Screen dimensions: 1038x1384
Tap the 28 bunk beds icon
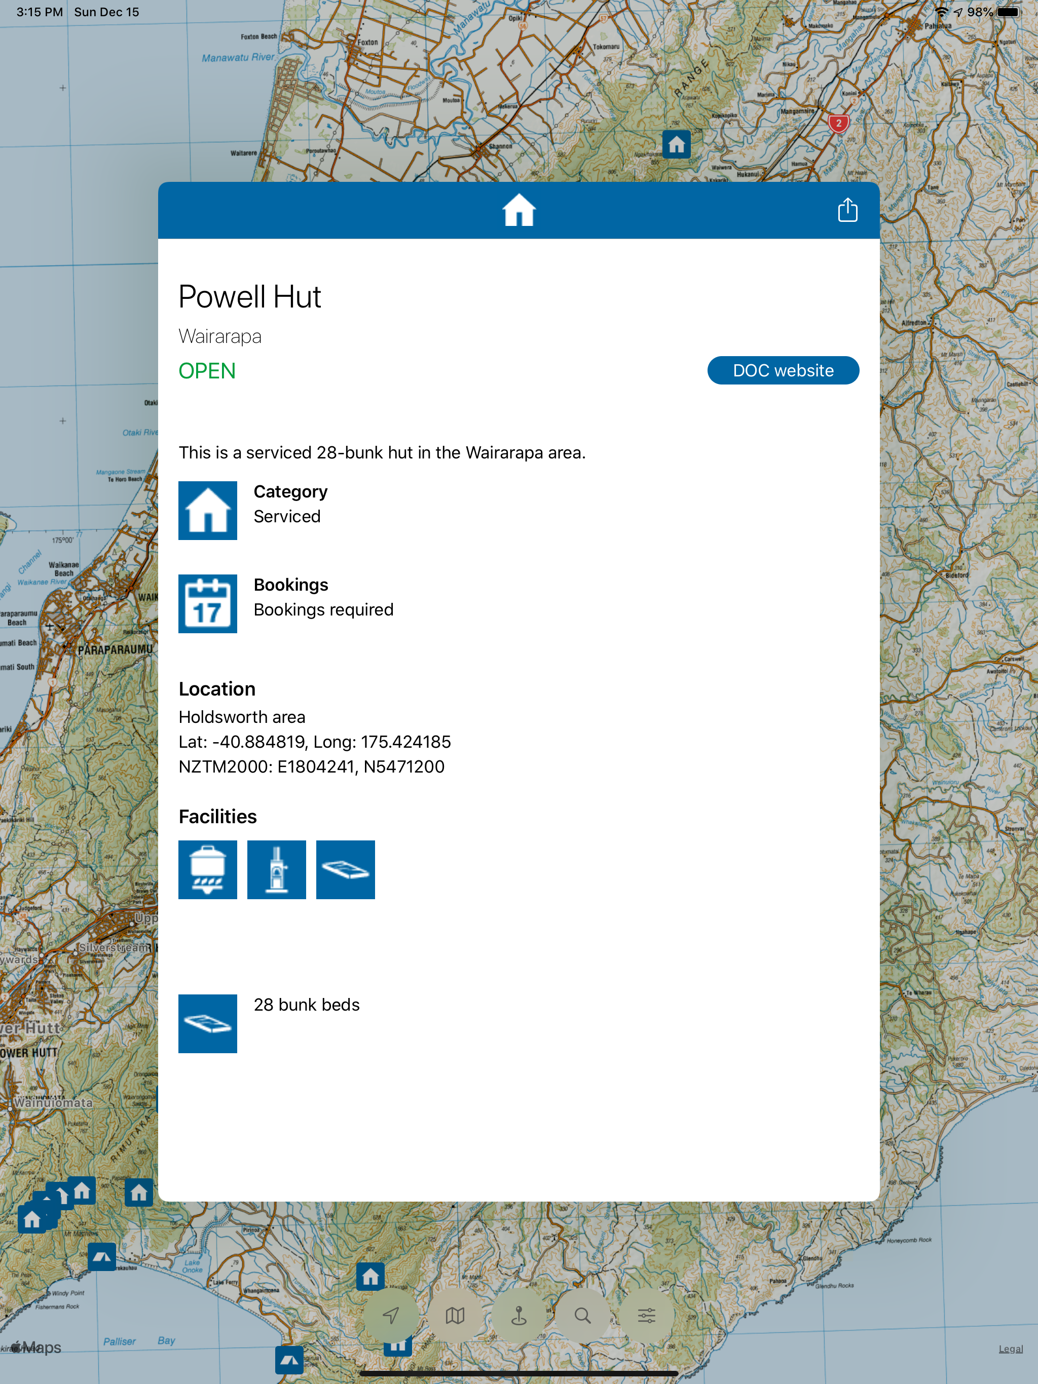click(x=208, y=1024)
